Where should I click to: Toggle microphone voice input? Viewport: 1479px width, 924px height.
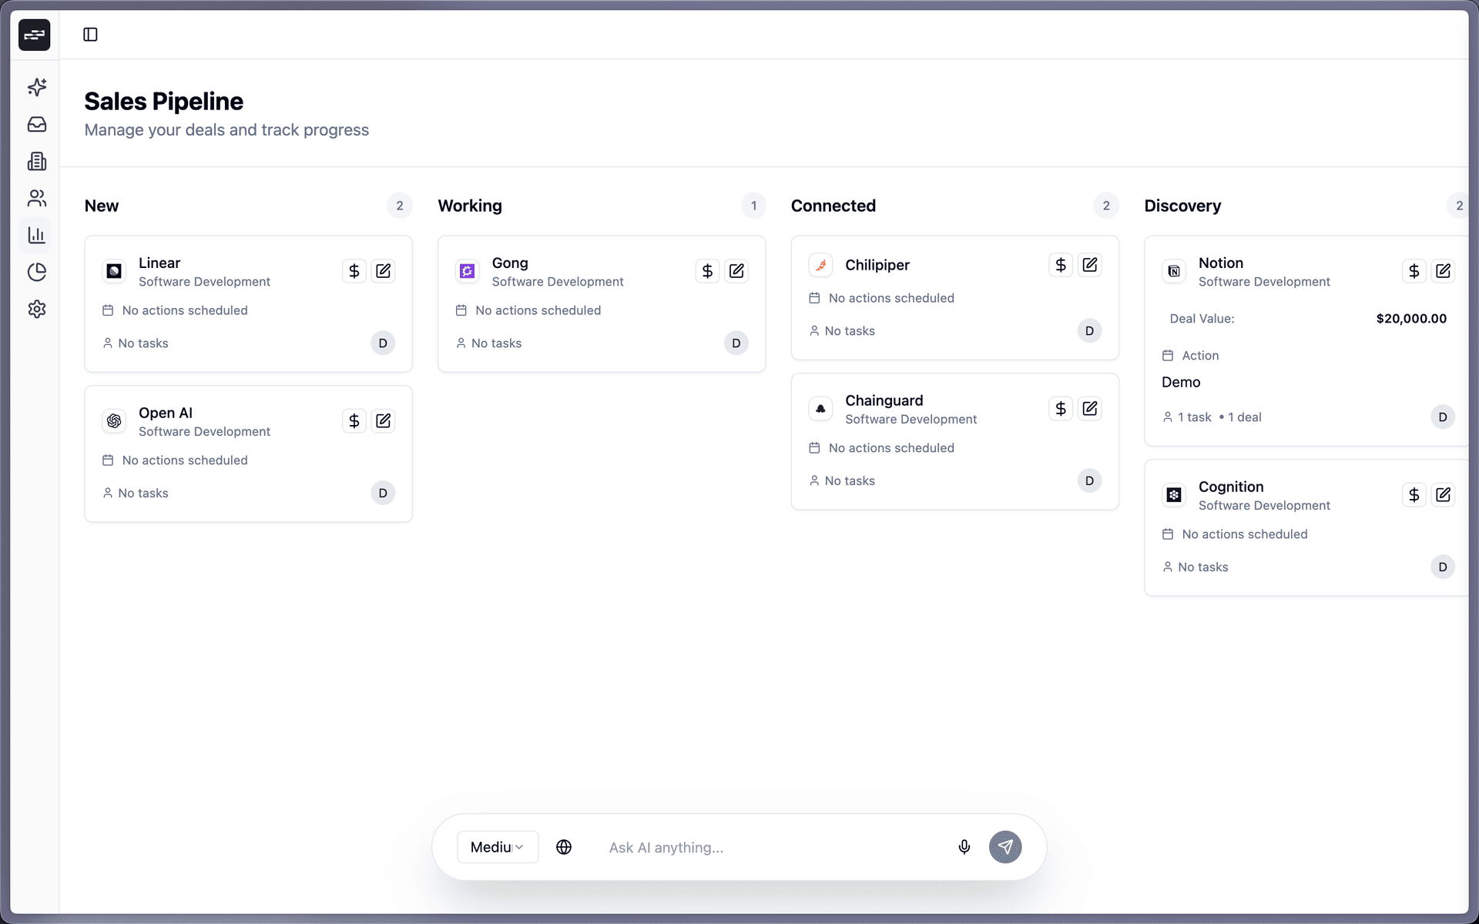click(964, 847)
